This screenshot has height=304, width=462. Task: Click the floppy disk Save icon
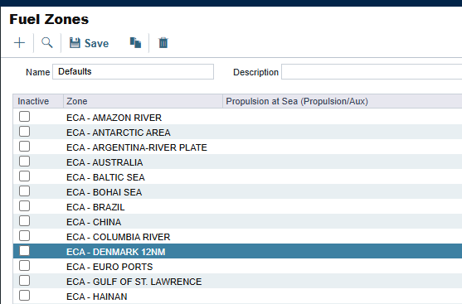click(75, 43)
